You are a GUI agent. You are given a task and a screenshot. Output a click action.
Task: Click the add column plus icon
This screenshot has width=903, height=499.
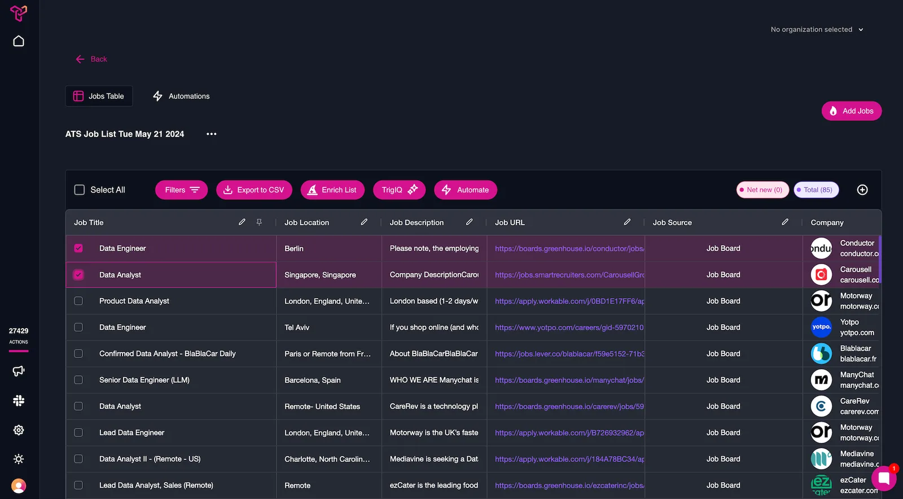click(x=862, y=190)
